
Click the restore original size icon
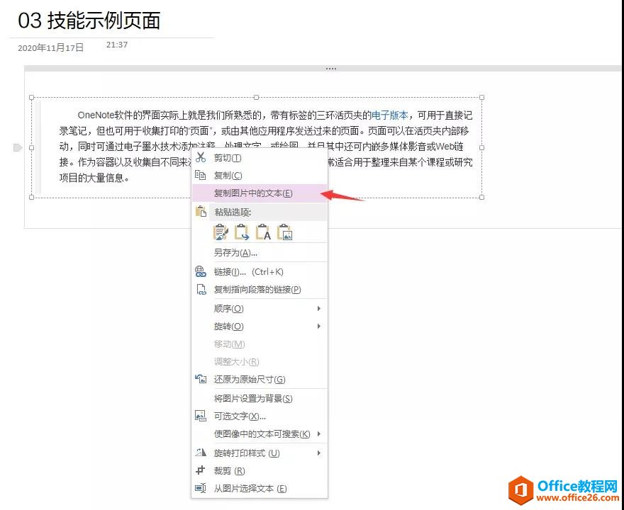(x=201, y=379)
